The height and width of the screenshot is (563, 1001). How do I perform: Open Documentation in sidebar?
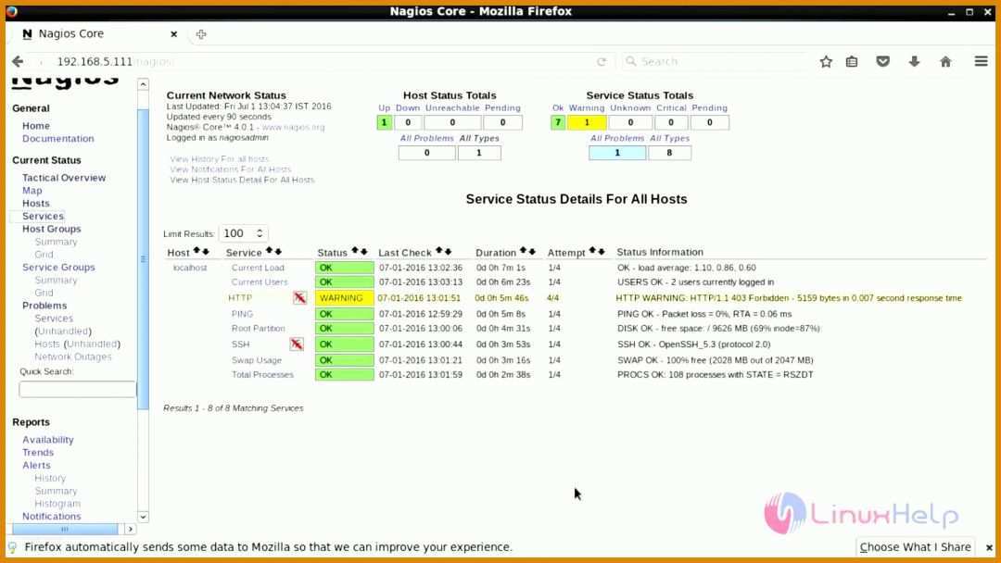coord(58,139)
